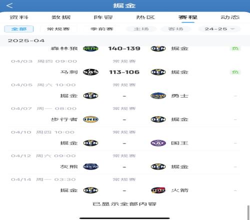Select the Warriors GSW team logo

coord(158,96)
